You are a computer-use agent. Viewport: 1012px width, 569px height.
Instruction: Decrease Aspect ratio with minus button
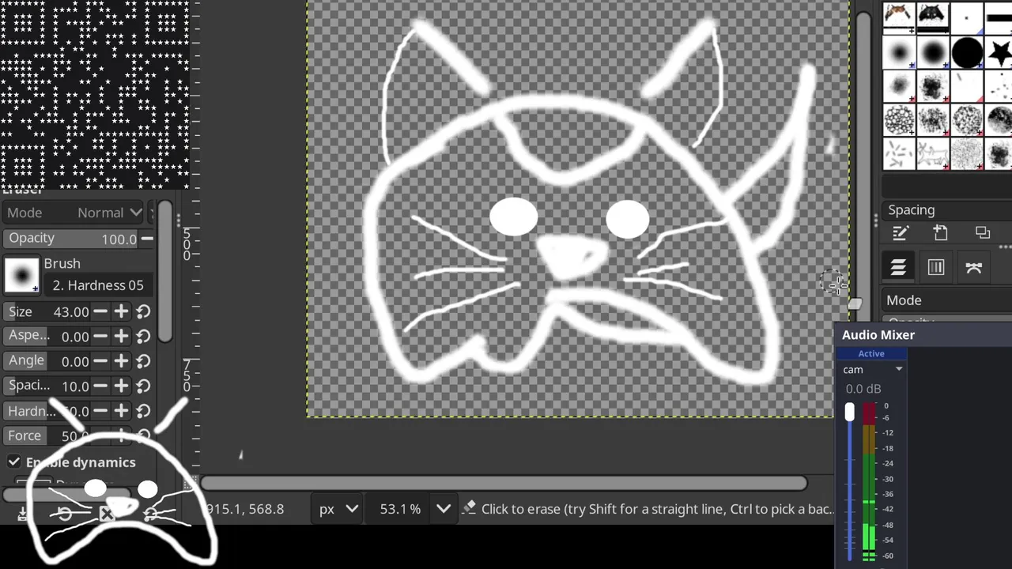100,336
